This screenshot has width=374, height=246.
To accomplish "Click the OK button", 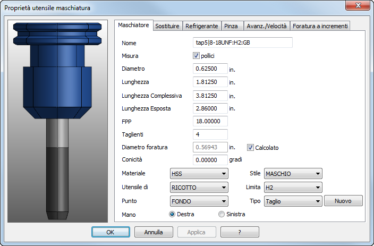I will (110, 232).
